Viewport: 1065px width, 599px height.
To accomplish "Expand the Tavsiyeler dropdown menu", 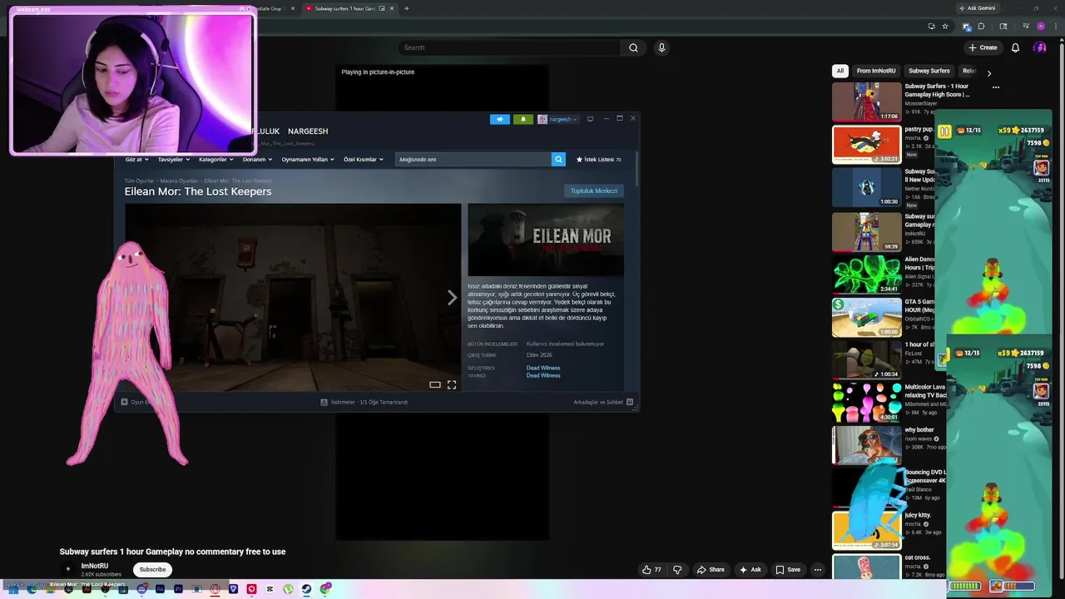I will tap(174, 159).
